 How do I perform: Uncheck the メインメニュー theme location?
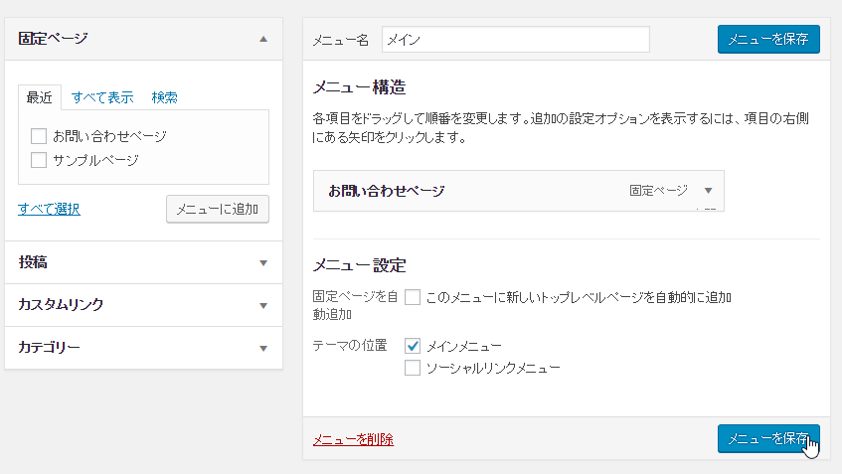tap(414, 346)
